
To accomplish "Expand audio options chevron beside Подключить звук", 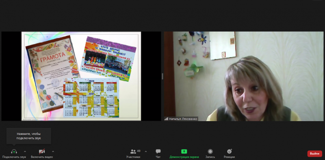I will click(25, 151).
